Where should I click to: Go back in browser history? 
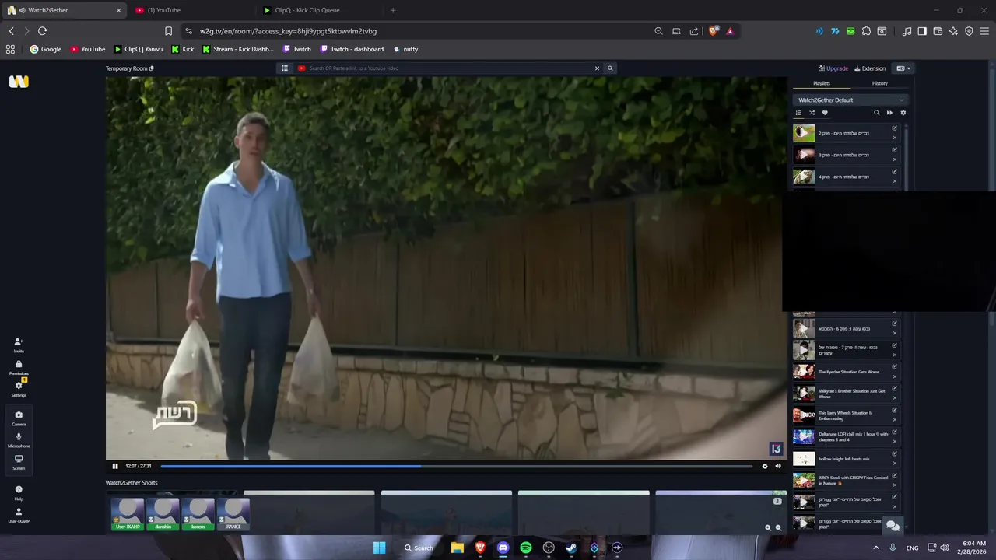point(11,31)
